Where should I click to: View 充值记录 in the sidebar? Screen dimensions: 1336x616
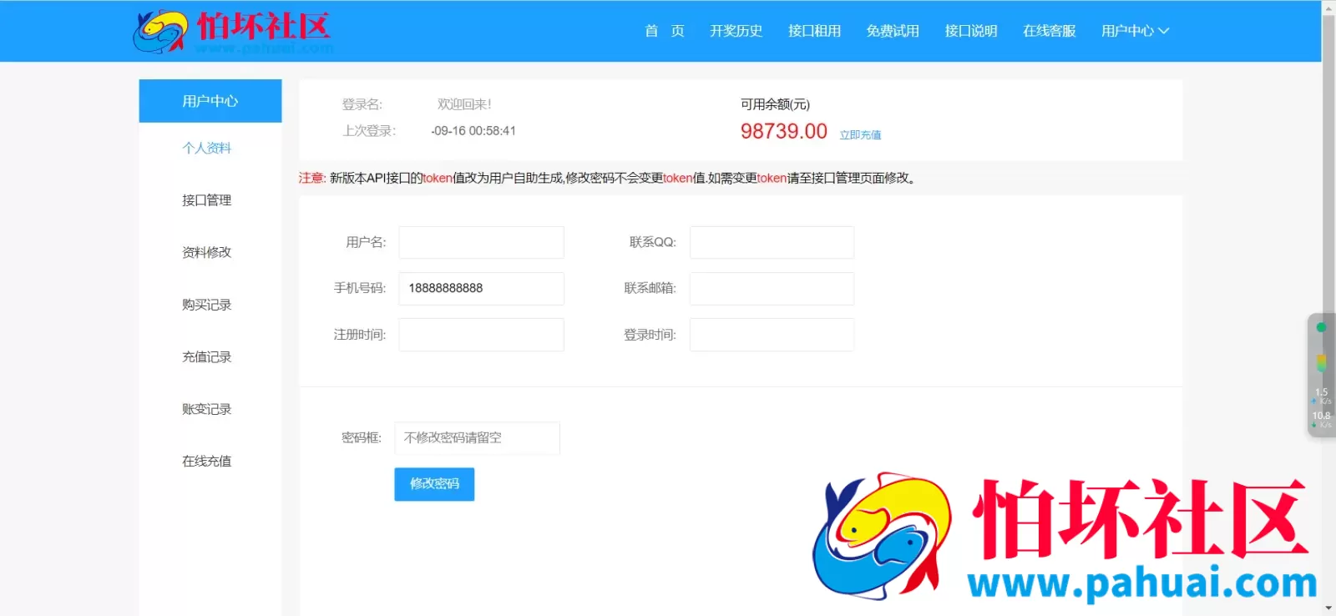point(207,356)
